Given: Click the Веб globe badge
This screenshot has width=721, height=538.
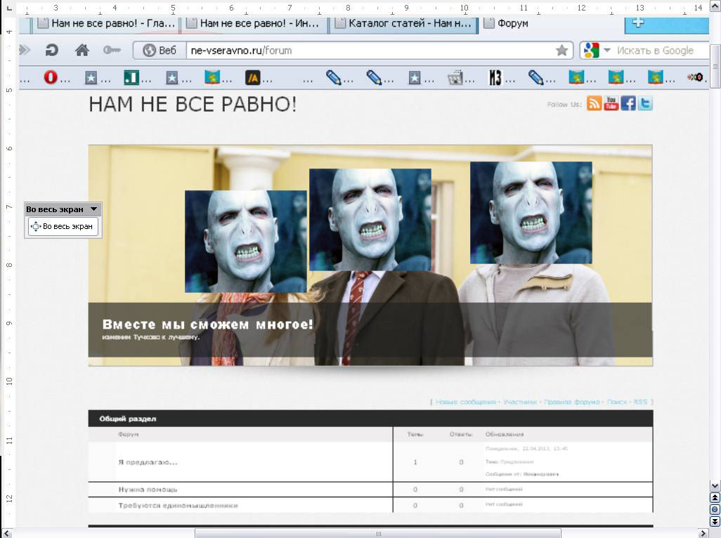Looking at the screenshot, I should [x=159, y=51].
